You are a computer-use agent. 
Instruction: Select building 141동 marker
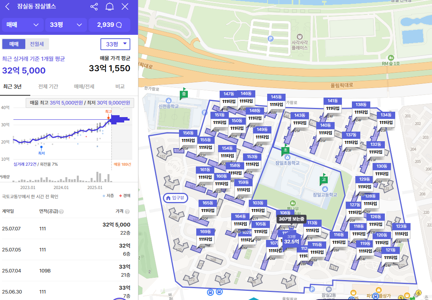(333, 104)
